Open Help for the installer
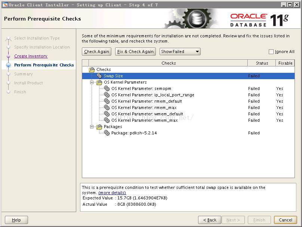This screenshot has width=302, height=227. point(16,220)
